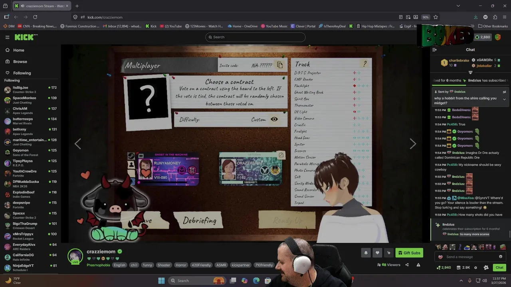Open the CNN Breaking News bookmark

pos(37,26)
